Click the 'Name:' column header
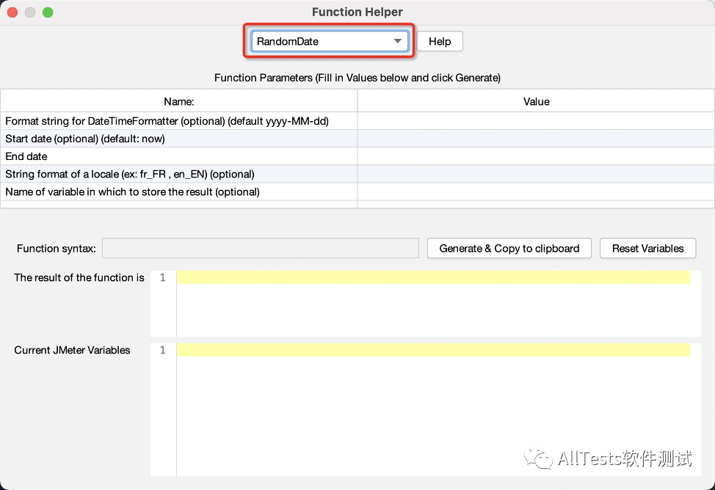Viewport: 715px width, 490px height. pyautogui.click(x=179, y=101)
